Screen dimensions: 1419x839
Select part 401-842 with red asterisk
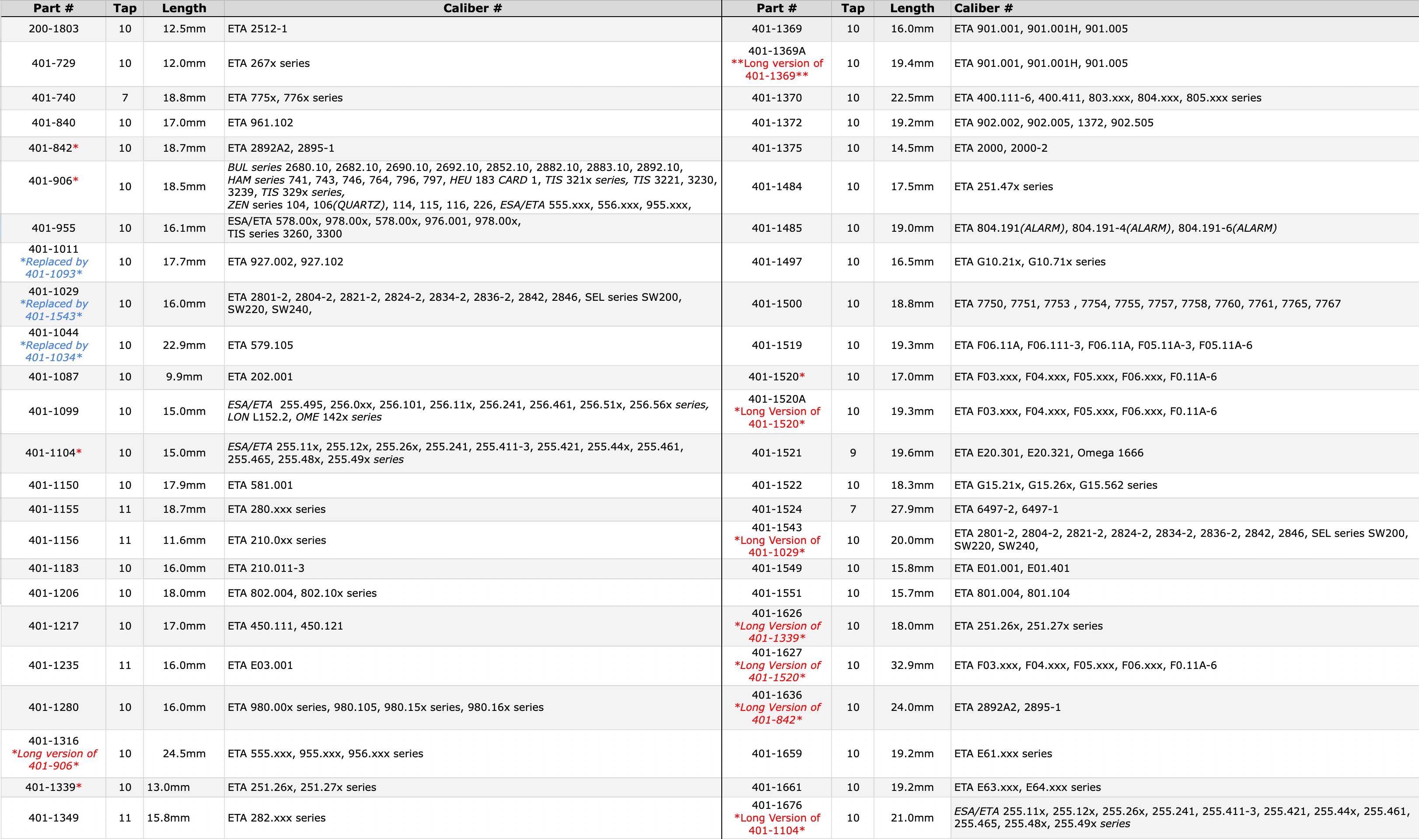[54, 148]
